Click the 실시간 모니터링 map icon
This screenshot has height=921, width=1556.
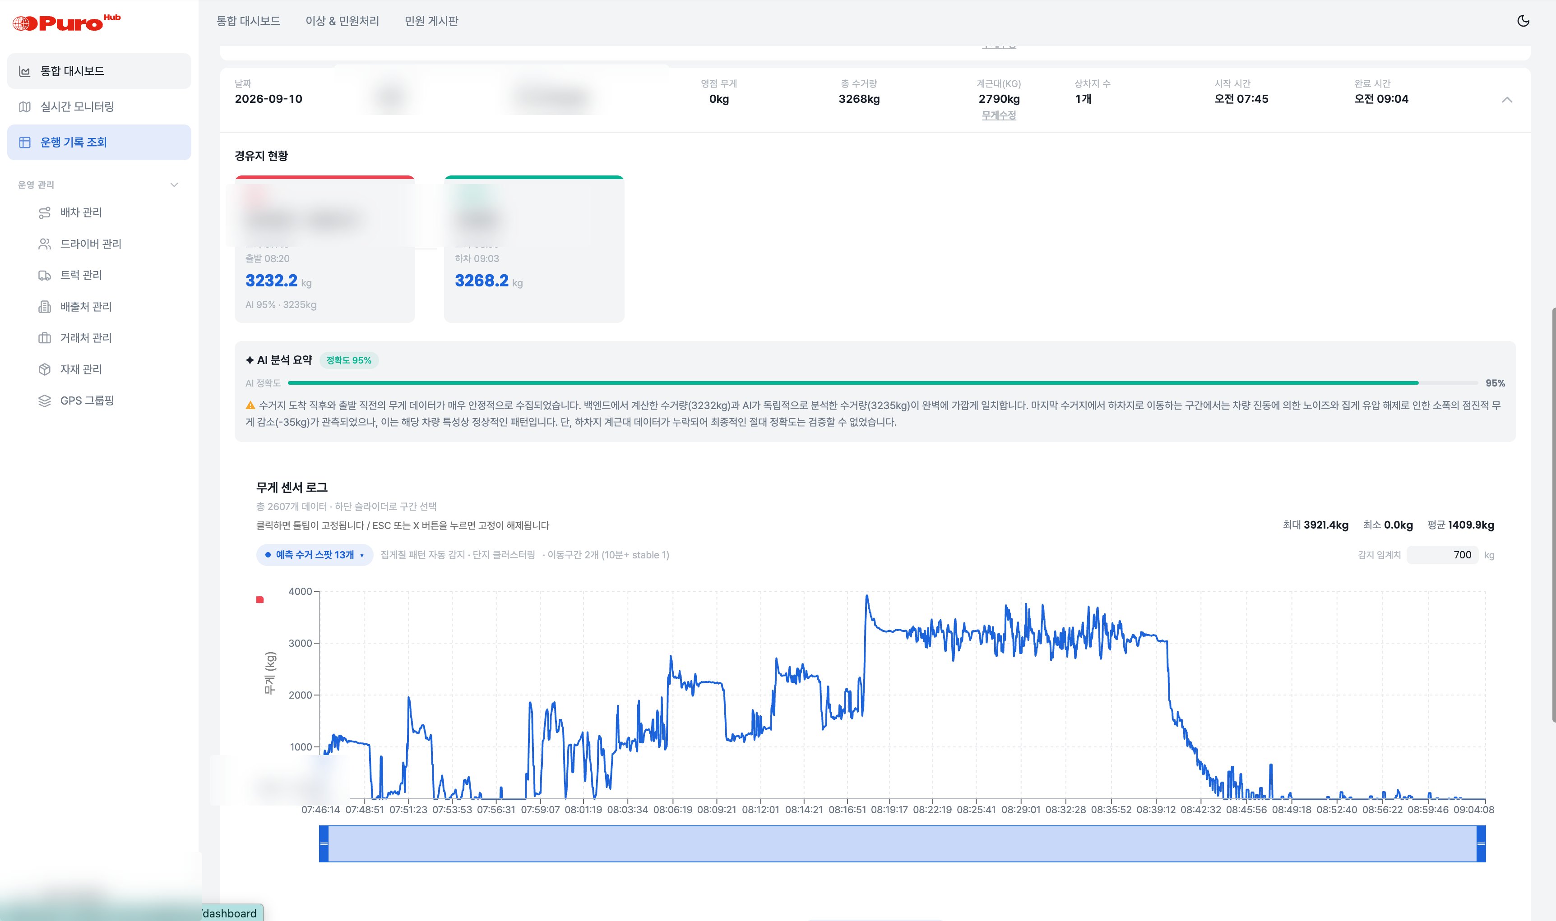[x=25, y=107]
